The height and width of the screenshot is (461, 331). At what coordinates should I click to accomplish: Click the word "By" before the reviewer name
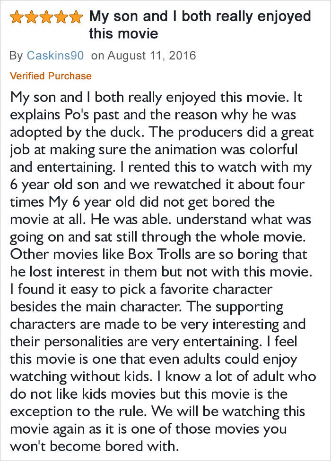coord(16,55)
